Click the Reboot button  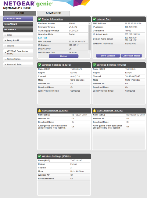click(64, 56)
